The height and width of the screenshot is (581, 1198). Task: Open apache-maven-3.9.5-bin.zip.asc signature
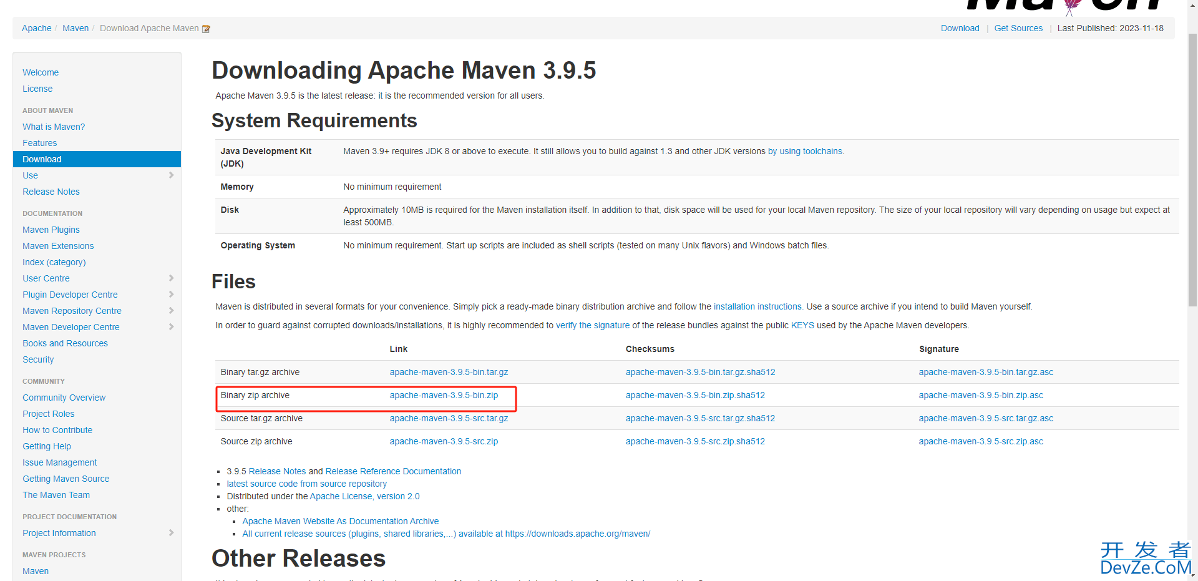pyautogui.click(x=981, y=395)
